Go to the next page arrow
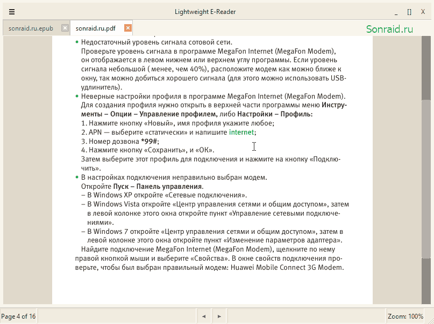 click(219, 316)
